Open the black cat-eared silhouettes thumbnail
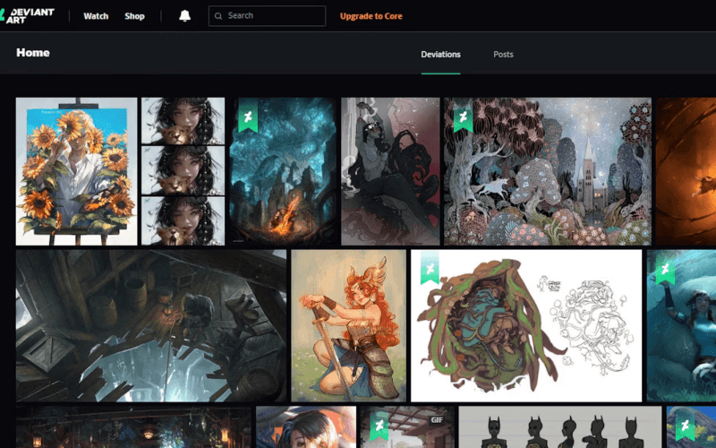Viewport: 716px width, 448px height. coord(560,427)
